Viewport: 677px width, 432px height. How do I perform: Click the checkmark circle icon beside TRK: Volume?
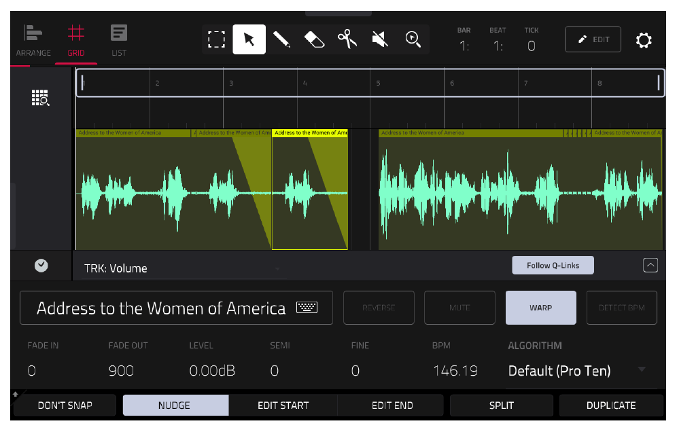41,266
